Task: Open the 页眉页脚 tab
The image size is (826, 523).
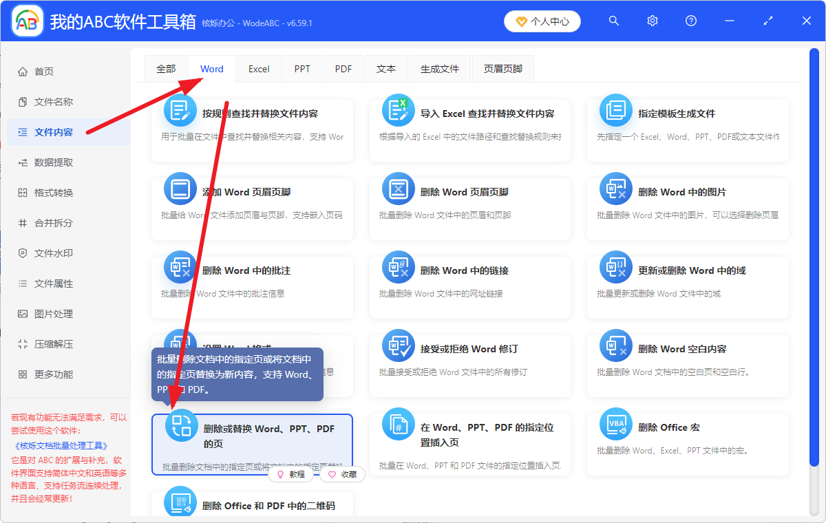Action: pyautogui.click(x=502, y=68)
